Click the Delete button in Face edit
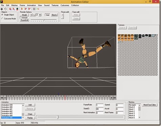The width and height of the screenshot is (161, 126). pos(76,19)
